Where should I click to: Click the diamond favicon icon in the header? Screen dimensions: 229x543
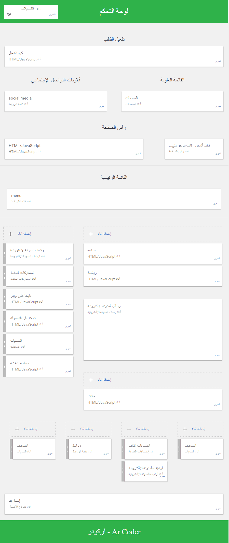(9, 15)
